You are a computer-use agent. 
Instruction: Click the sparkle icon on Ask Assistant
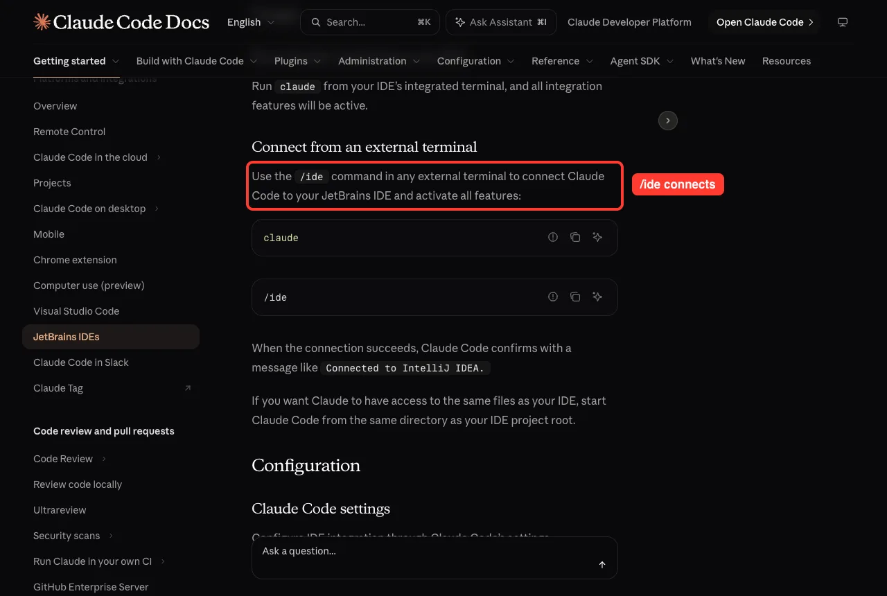tap(460, 22)
